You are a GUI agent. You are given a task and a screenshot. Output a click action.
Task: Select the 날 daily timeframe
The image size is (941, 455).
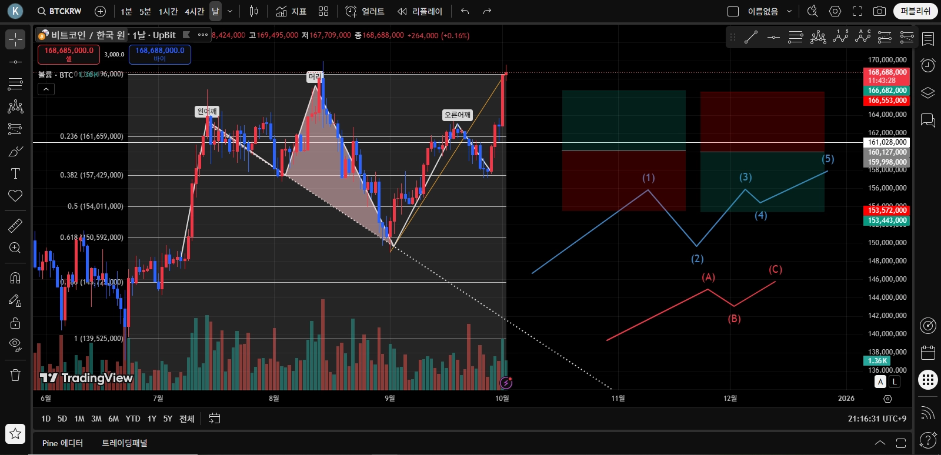coord(215,11)
